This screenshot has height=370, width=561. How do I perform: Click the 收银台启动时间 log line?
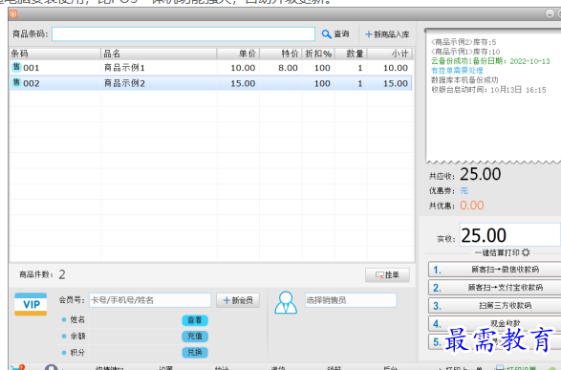point(488,90)
